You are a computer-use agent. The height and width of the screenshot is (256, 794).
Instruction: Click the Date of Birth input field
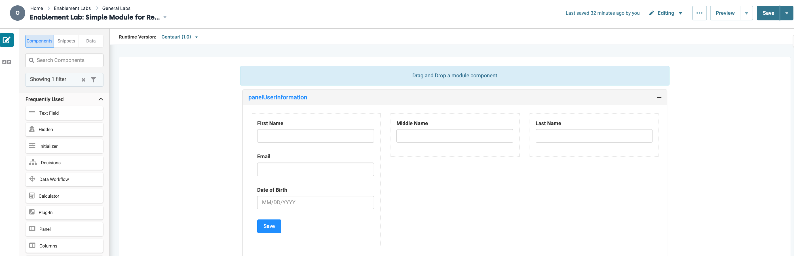point(315,202)
